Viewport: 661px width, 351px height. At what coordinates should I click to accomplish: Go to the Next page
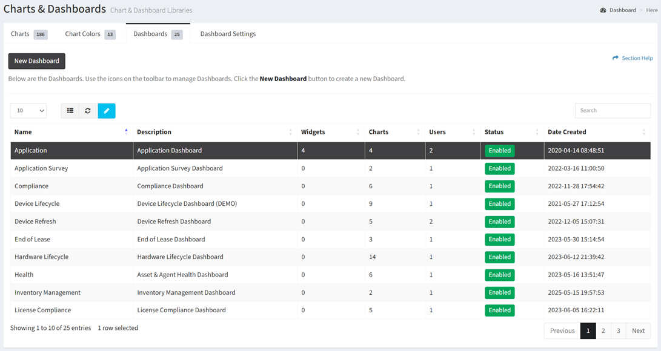click(638, 331)
